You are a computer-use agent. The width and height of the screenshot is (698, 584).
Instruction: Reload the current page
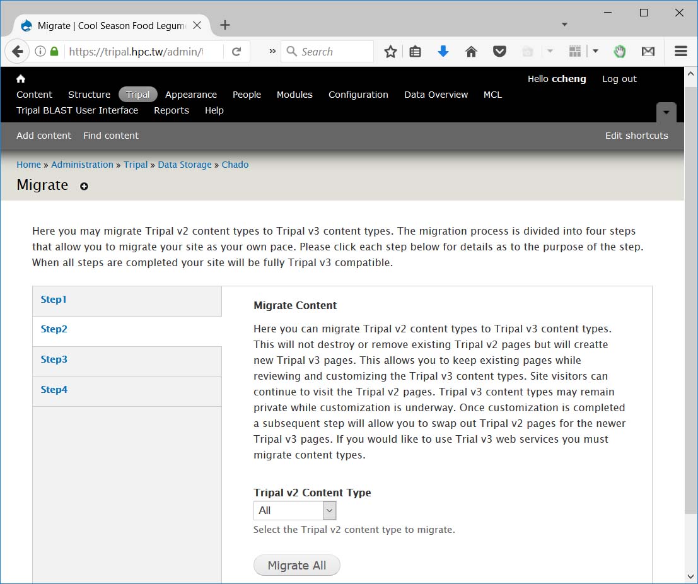click(x=236, y=52)
